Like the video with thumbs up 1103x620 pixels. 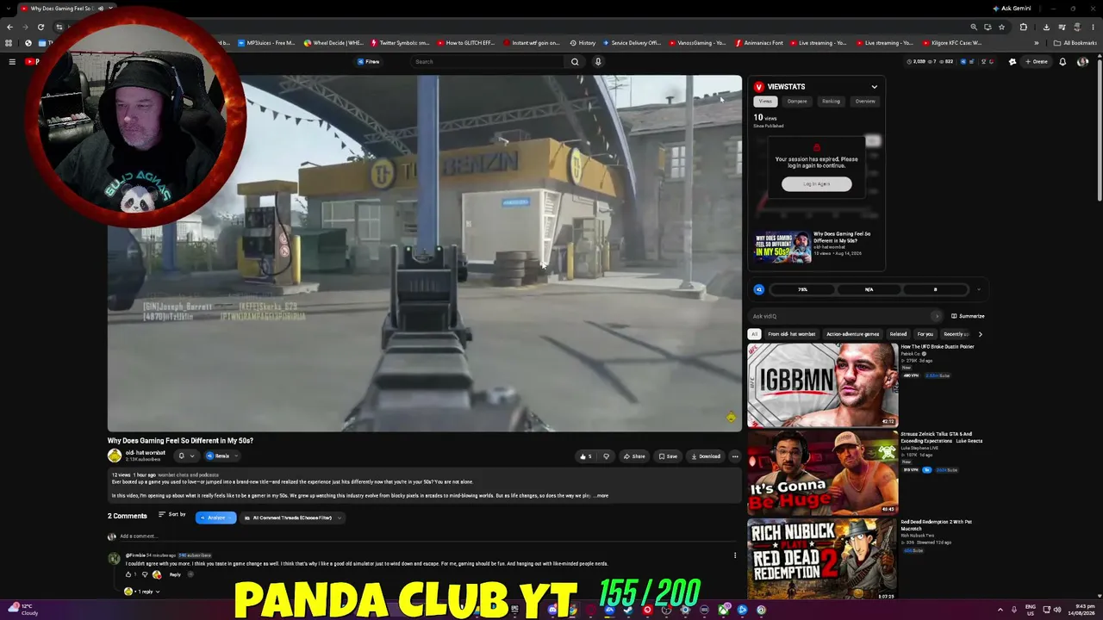click(586, 456)
